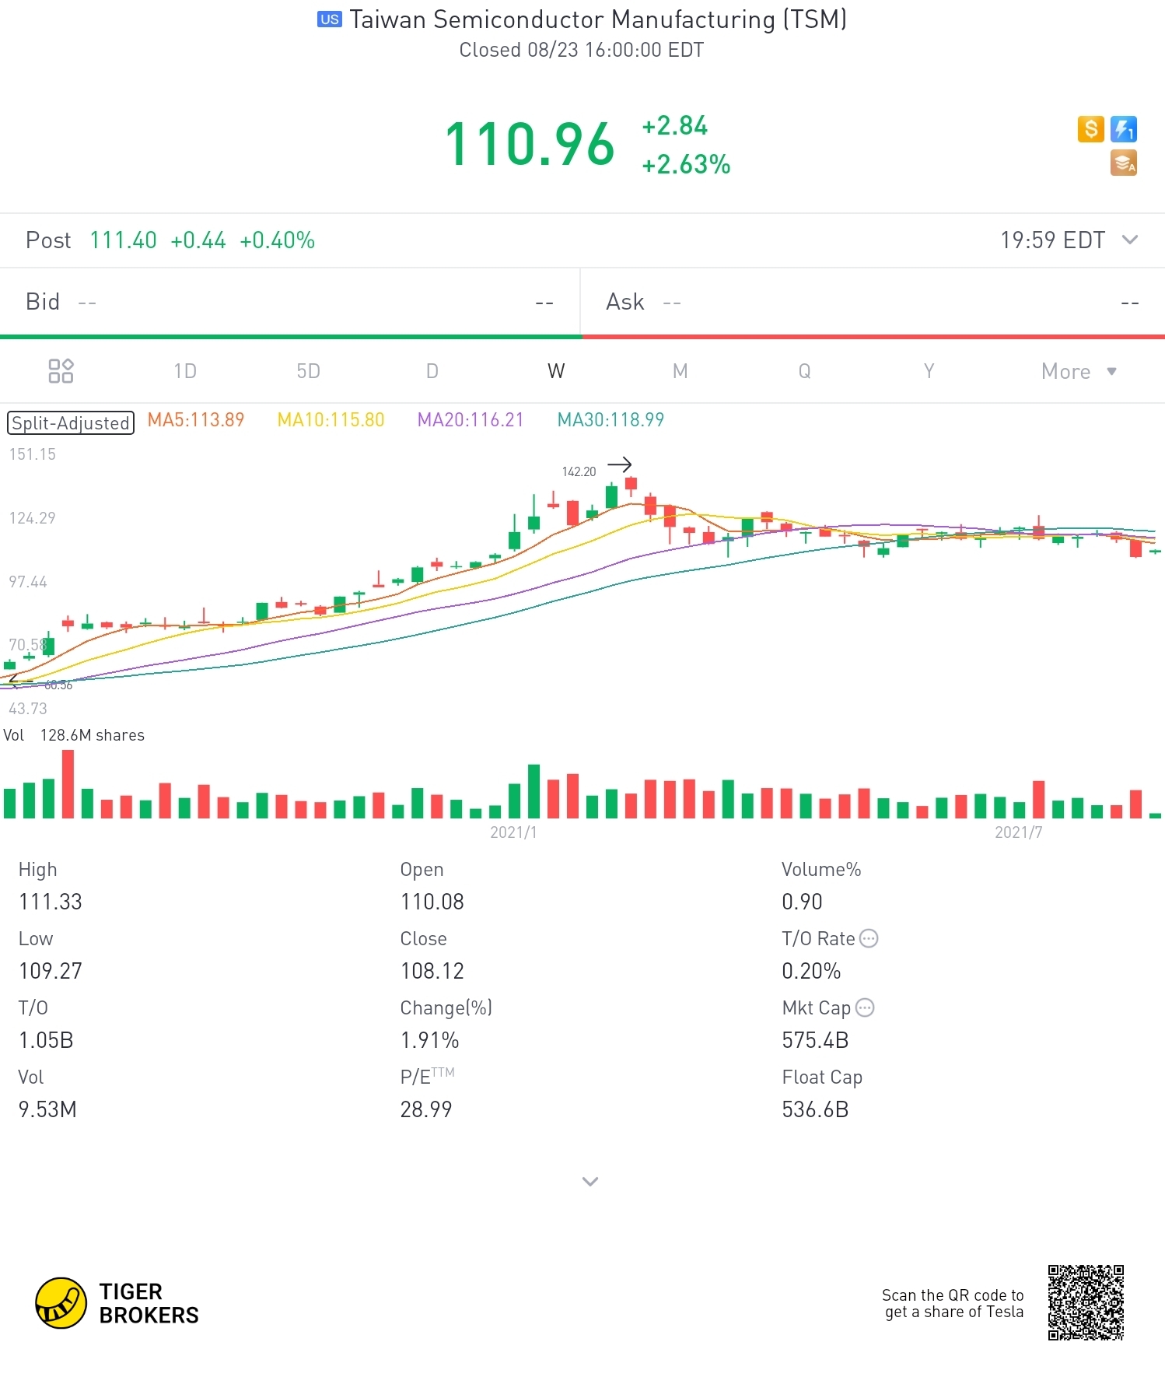Tap Scan the QR code promo text
Image resolution: width=1165 pixels, height=1398 pixels.
[x=953, y=1303]
